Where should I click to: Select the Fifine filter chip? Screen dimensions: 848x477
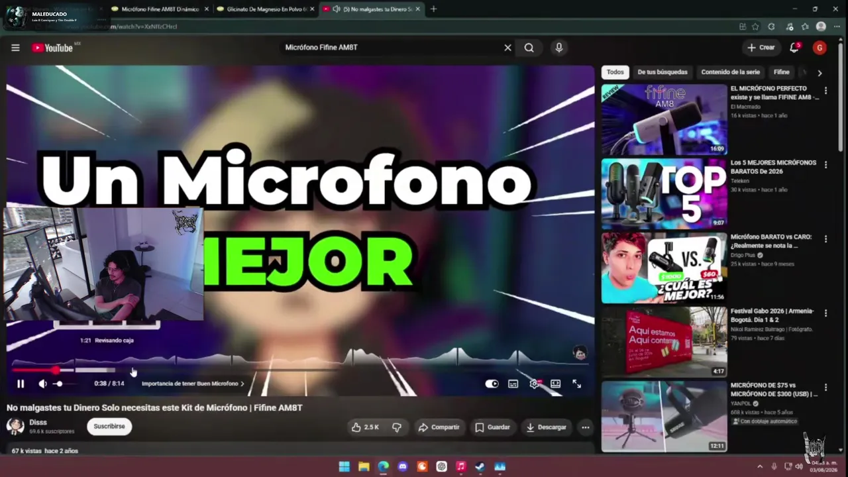point(782,72)
